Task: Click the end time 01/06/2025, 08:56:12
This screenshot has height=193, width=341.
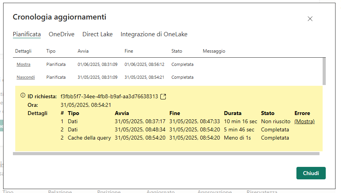Action: tap(144, 64)
